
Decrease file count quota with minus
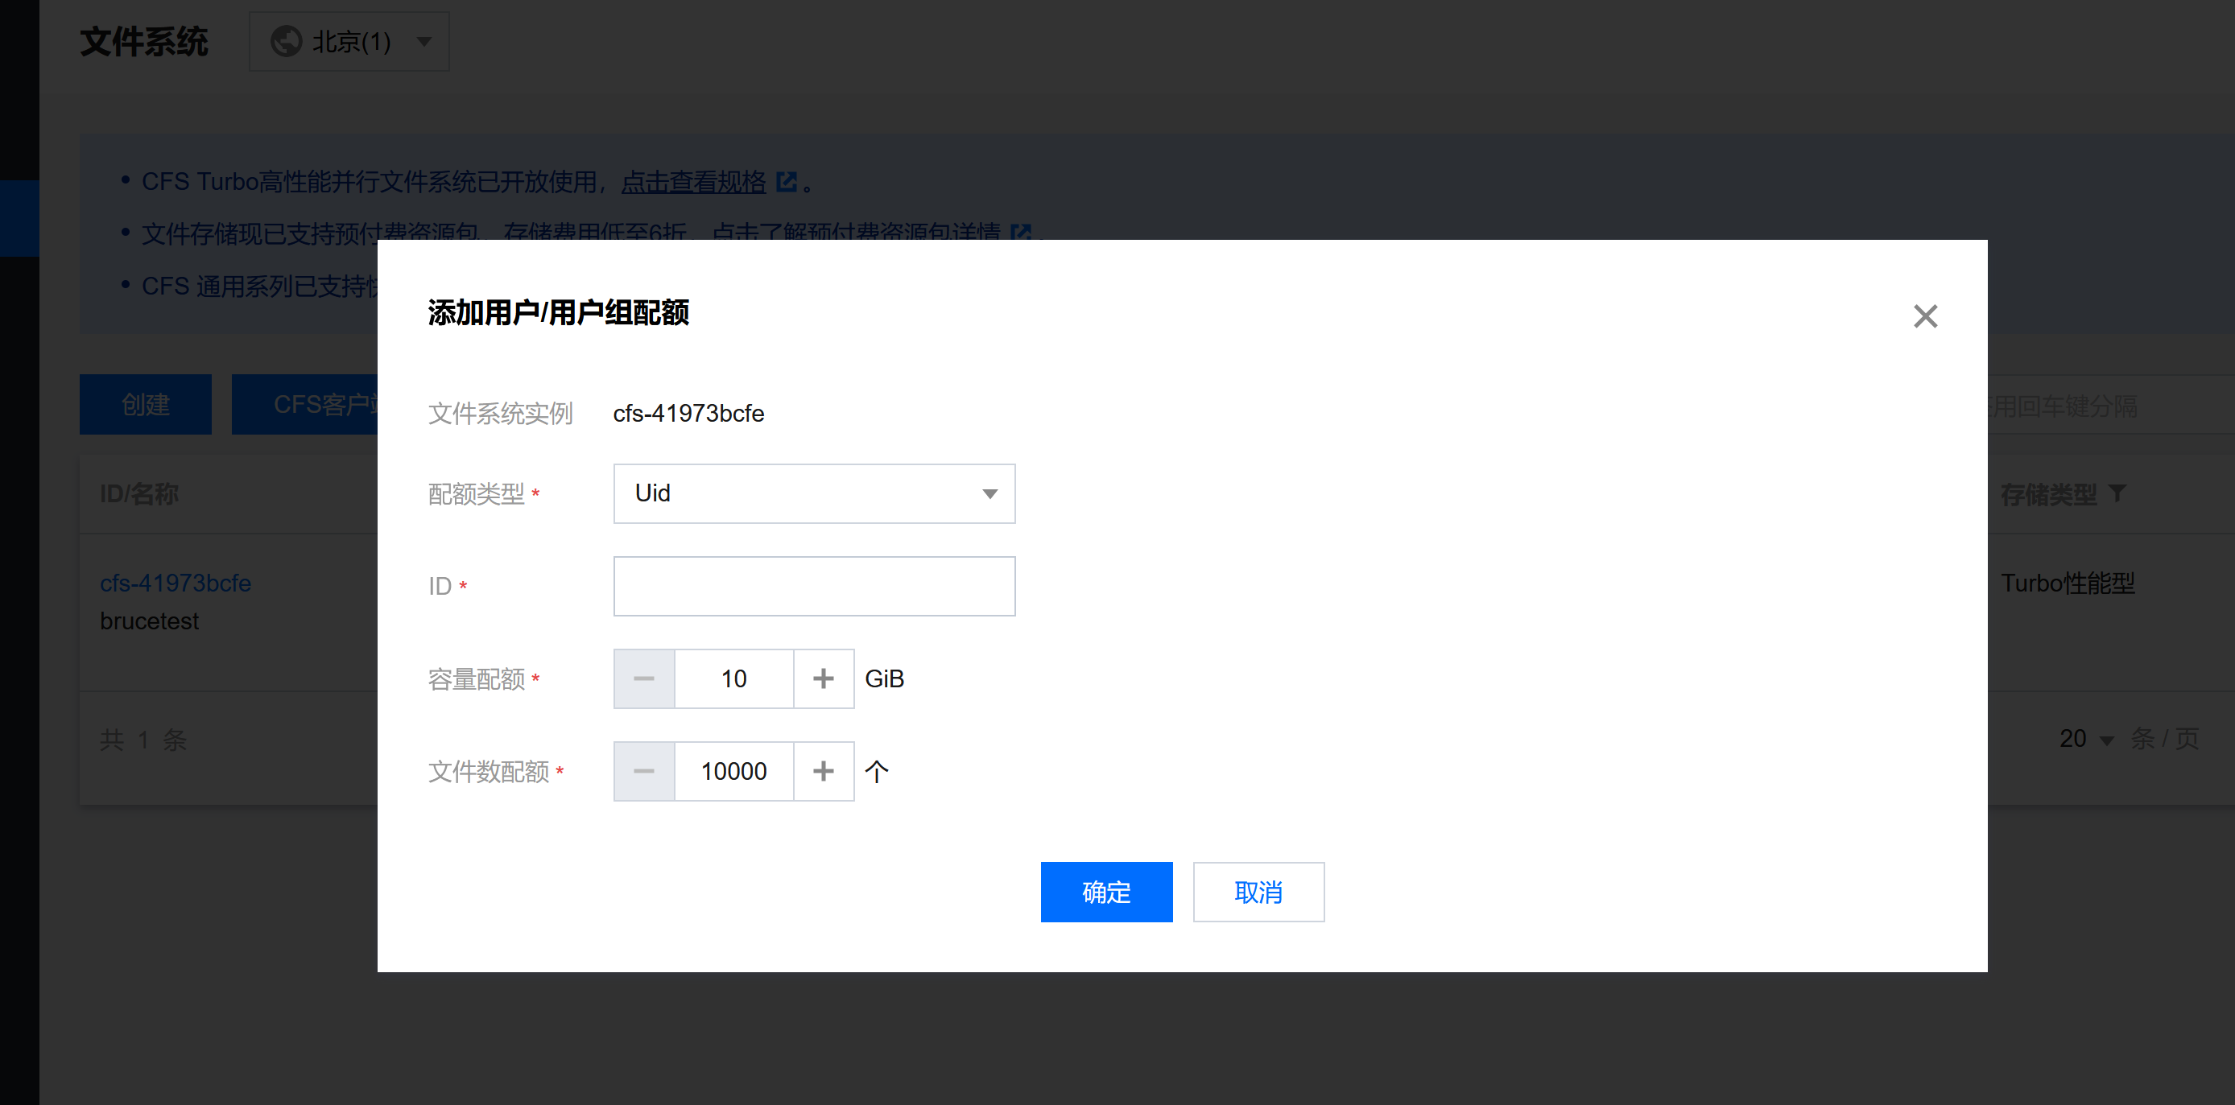pyautogui.click(x=644, y=771)
